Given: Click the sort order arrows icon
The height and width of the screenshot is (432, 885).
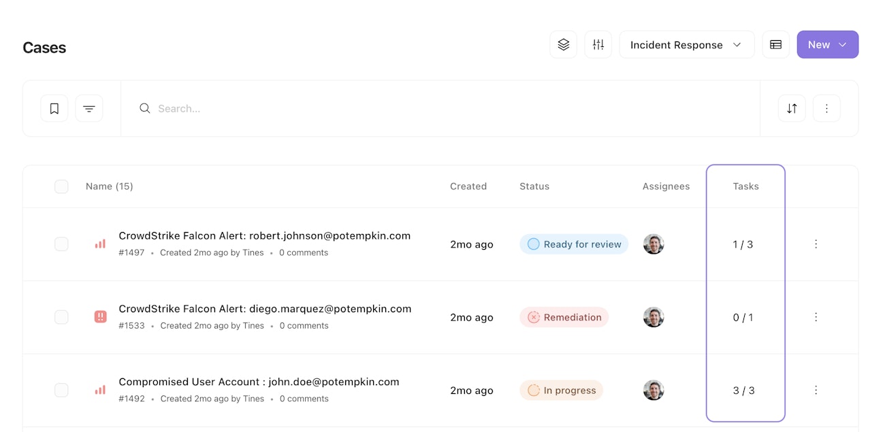Looking at the screenshot, I should [792, 109].
